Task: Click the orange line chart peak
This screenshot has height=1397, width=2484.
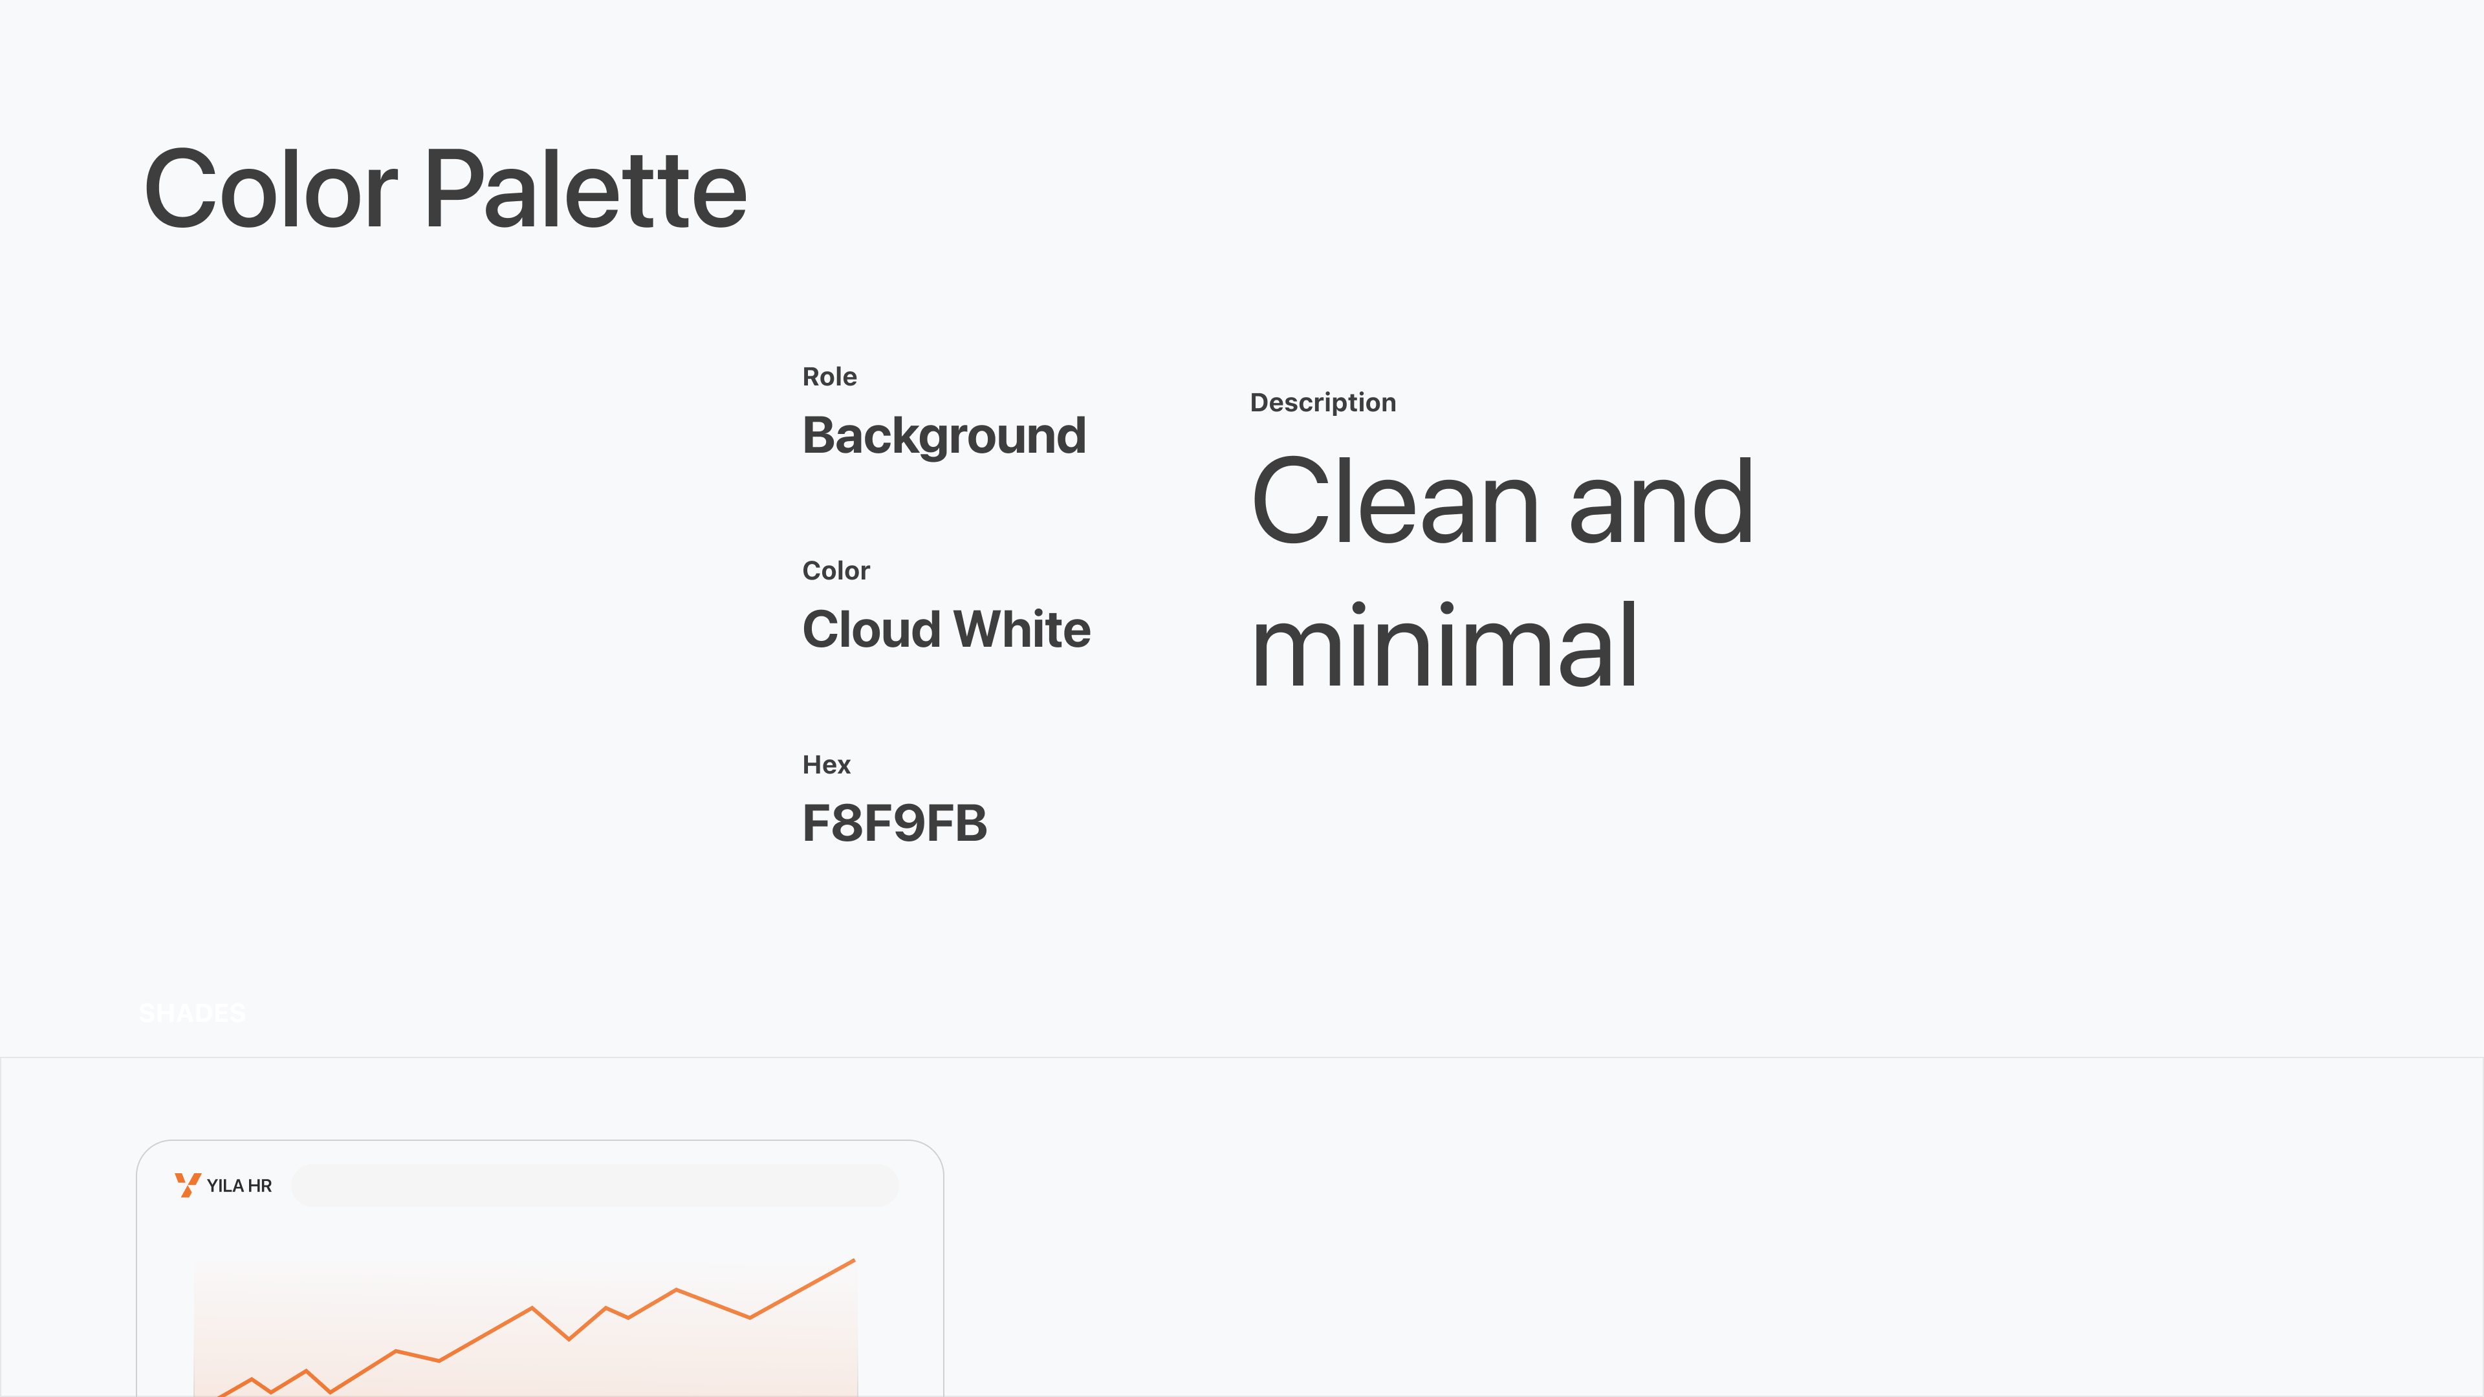Action: pyautogui.click(x=853, y=1260)
